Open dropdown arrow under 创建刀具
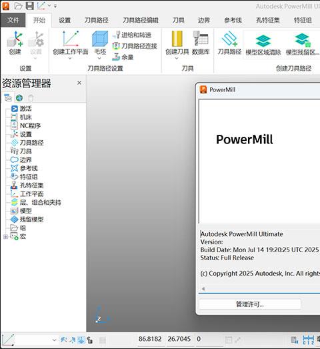The height and width of the screenshot is (349, 320). (x=177, y=58)
